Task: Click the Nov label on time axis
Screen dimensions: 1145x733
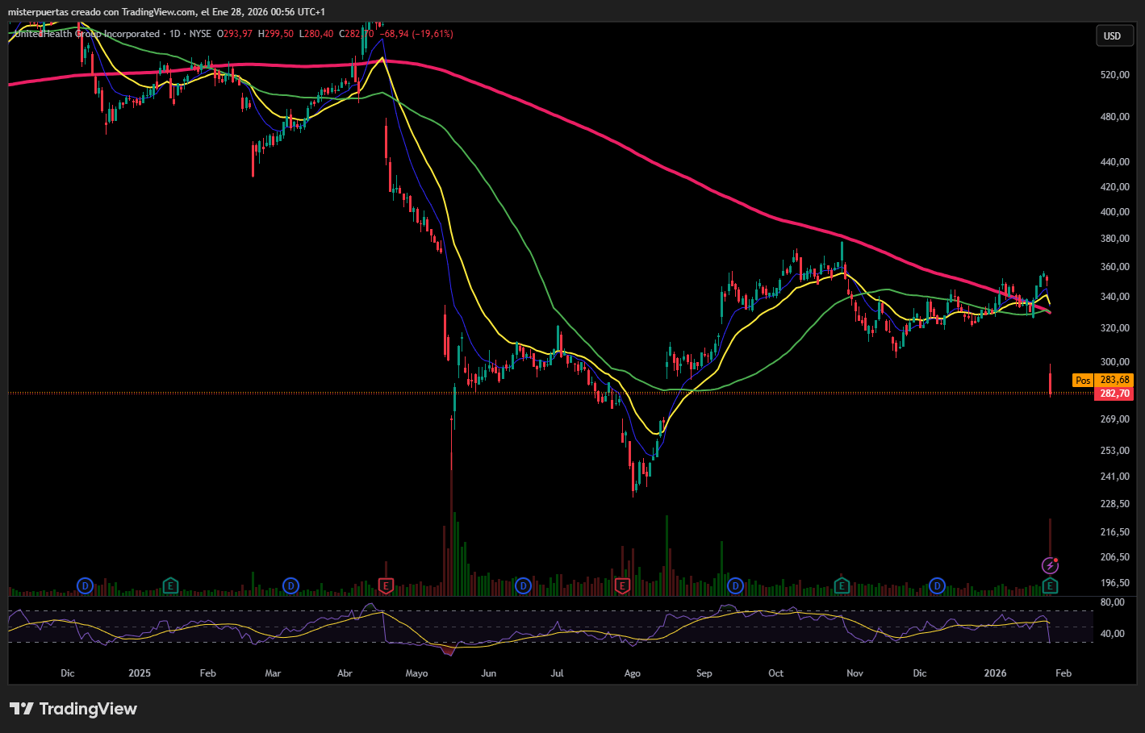Action: click(x=855, y=673)
